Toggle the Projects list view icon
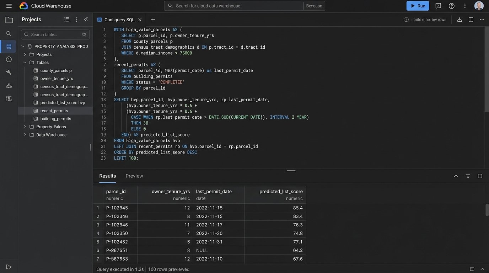This screenshot has width=489, height=273. (x=67, y=20)
